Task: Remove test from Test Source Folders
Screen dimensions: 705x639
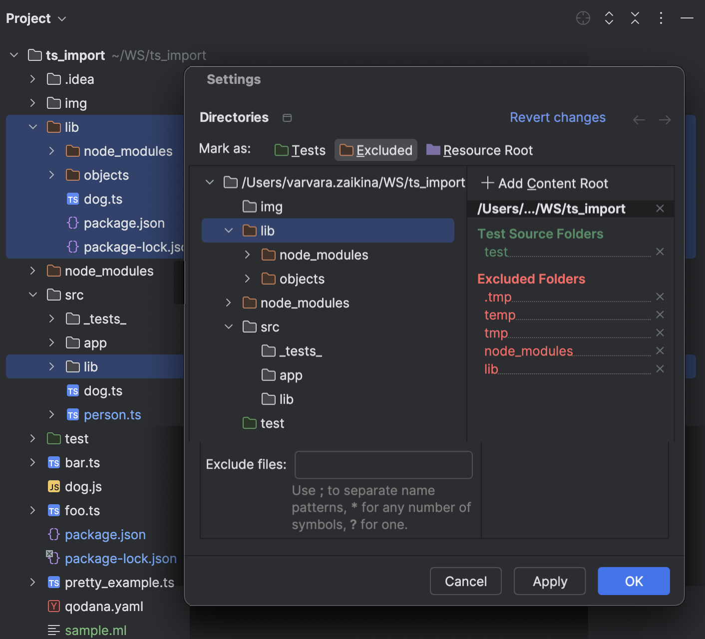Action: tap(660, 252)
